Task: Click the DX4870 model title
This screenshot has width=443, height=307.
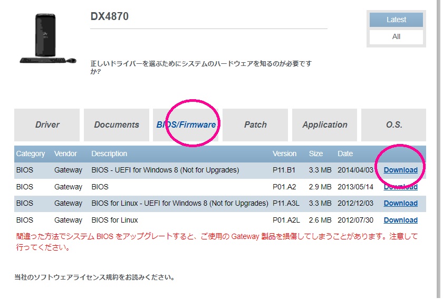Action: tap(110, 16)
